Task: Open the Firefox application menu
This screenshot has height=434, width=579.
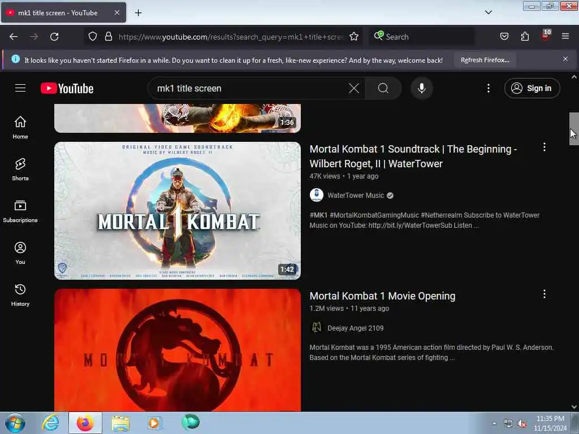Action: [565, 37]
